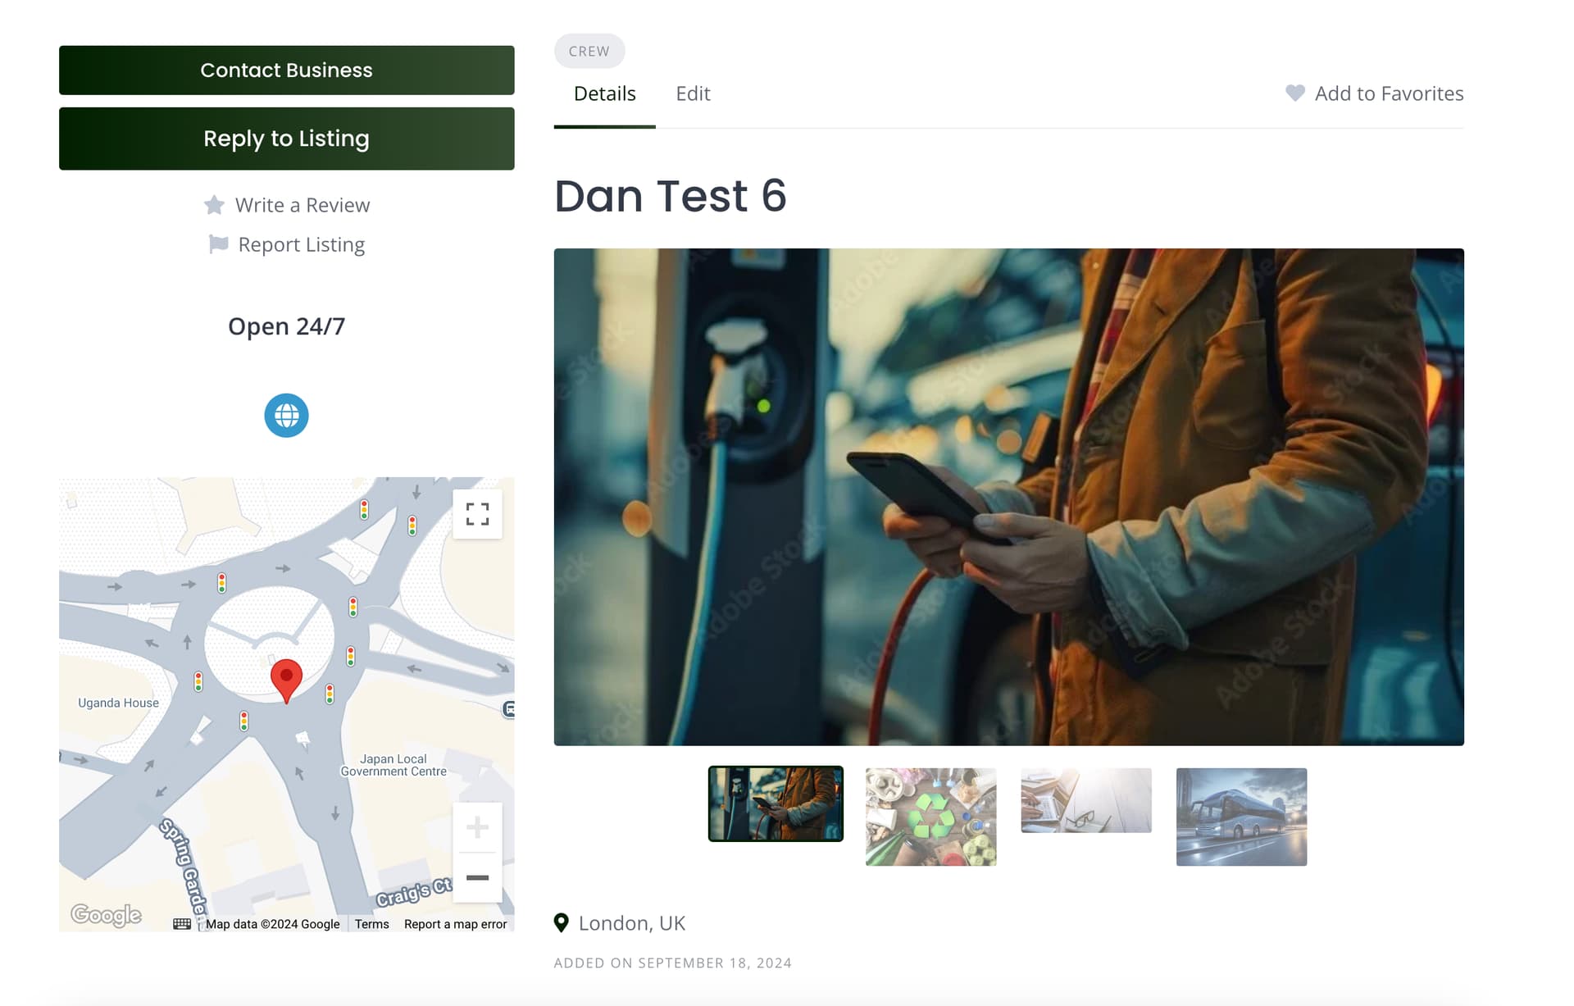Image resolution: width=1574 pixels, height=1006 pixels.
Task: Click the Contact Business button
Action: point(287,71)
